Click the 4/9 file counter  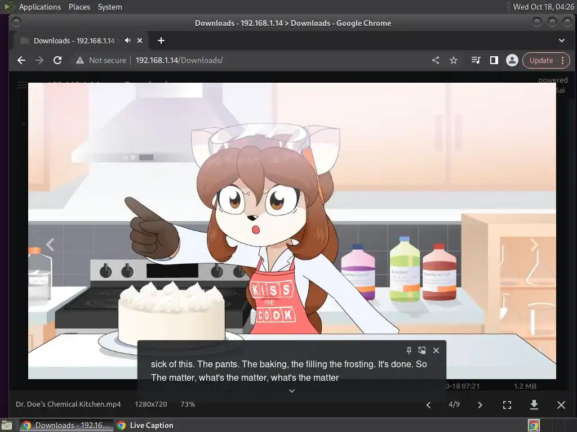pos(454,404)
